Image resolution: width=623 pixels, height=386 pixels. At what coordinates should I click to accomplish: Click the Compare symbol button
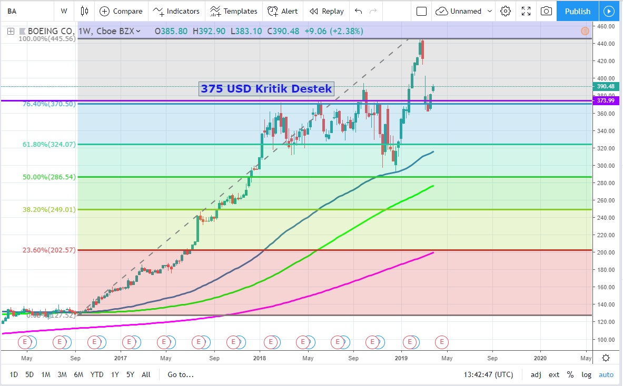121,11
